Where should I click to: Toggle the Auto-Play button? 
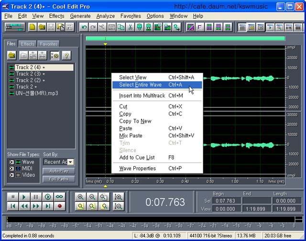pos(59,171)
